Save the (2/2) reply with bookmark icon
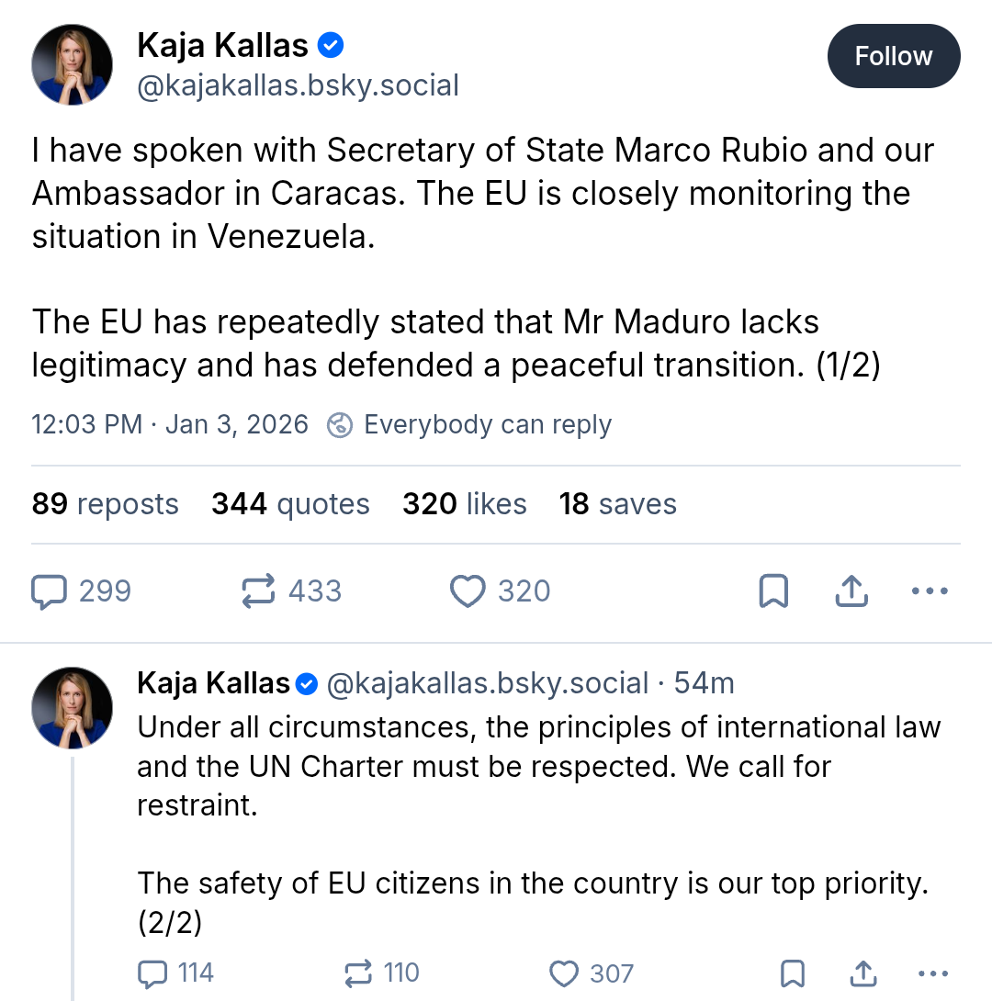 792,973
